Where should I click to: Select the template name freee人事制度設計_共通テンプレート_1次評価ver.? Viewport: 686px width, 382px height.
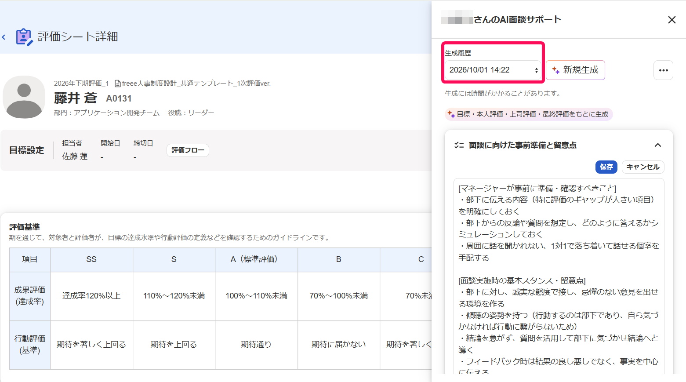[x=196, y=84]
